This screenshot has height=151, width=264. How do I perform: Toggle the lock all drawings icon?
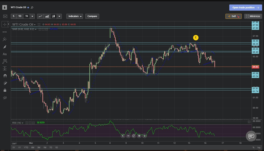tap(5, 90)
